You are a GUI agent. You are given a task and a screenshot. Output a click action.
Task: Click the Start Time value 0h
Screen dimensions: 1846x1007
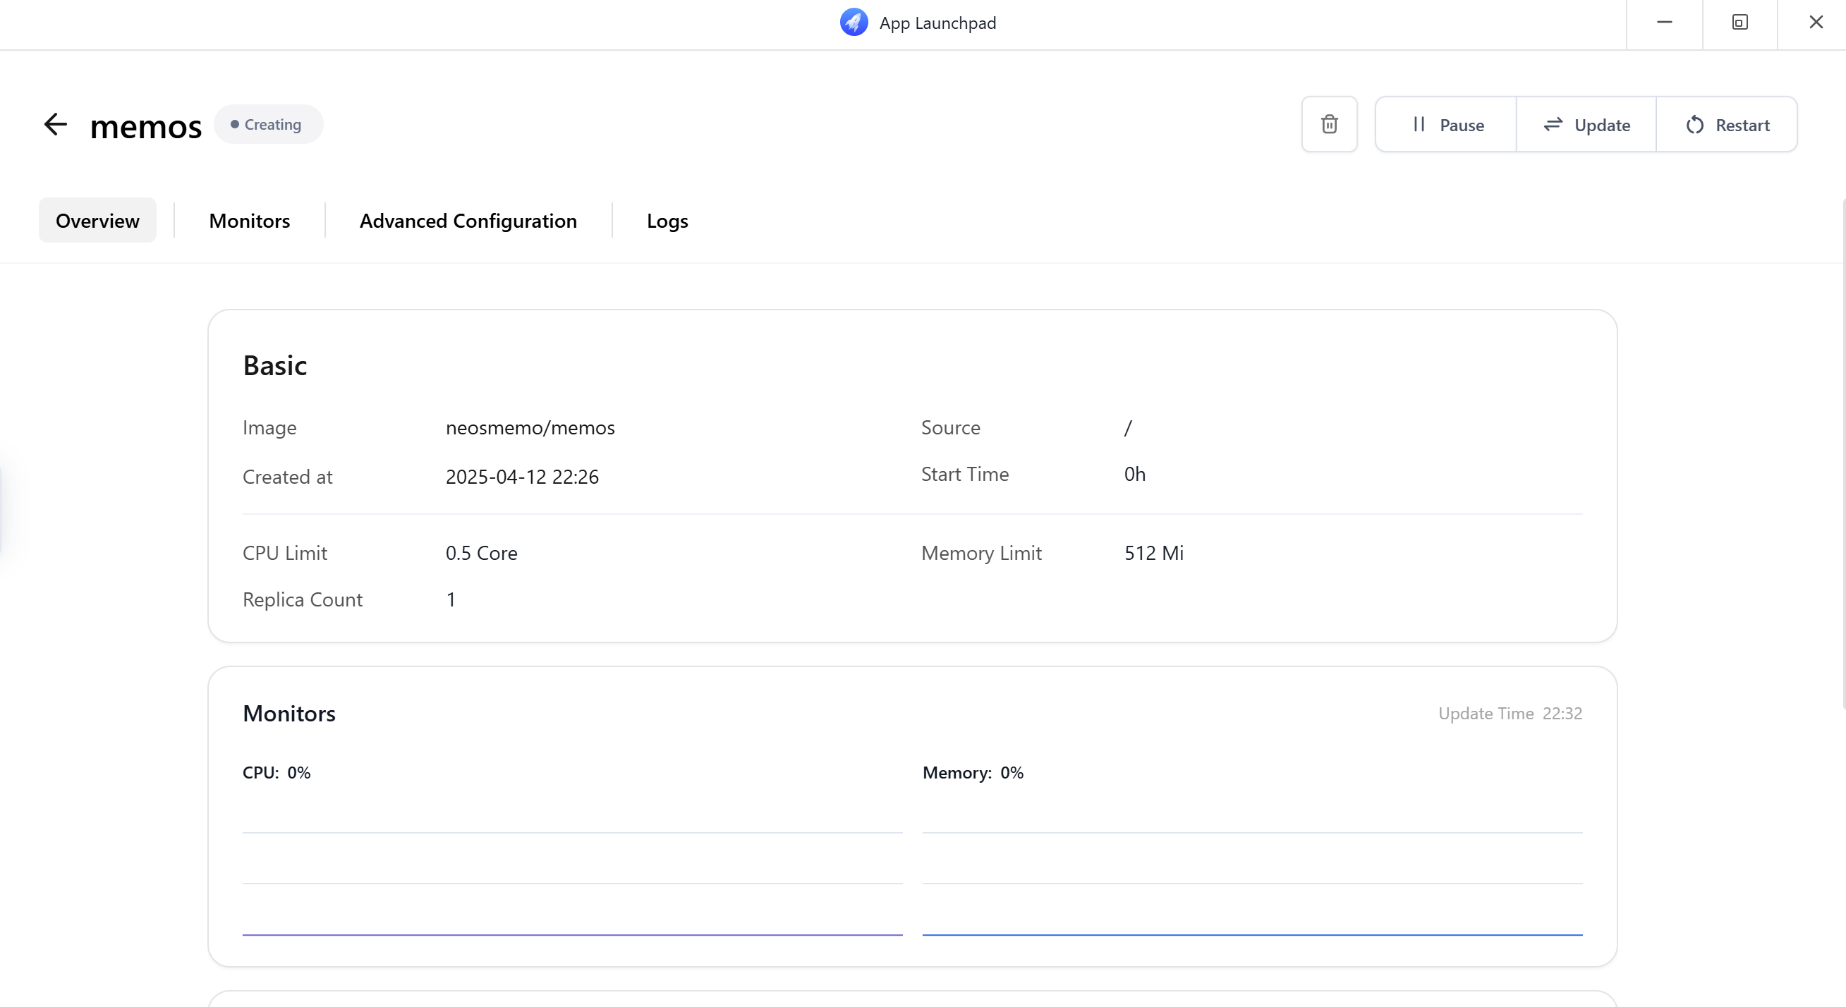tap(1134, 474)
